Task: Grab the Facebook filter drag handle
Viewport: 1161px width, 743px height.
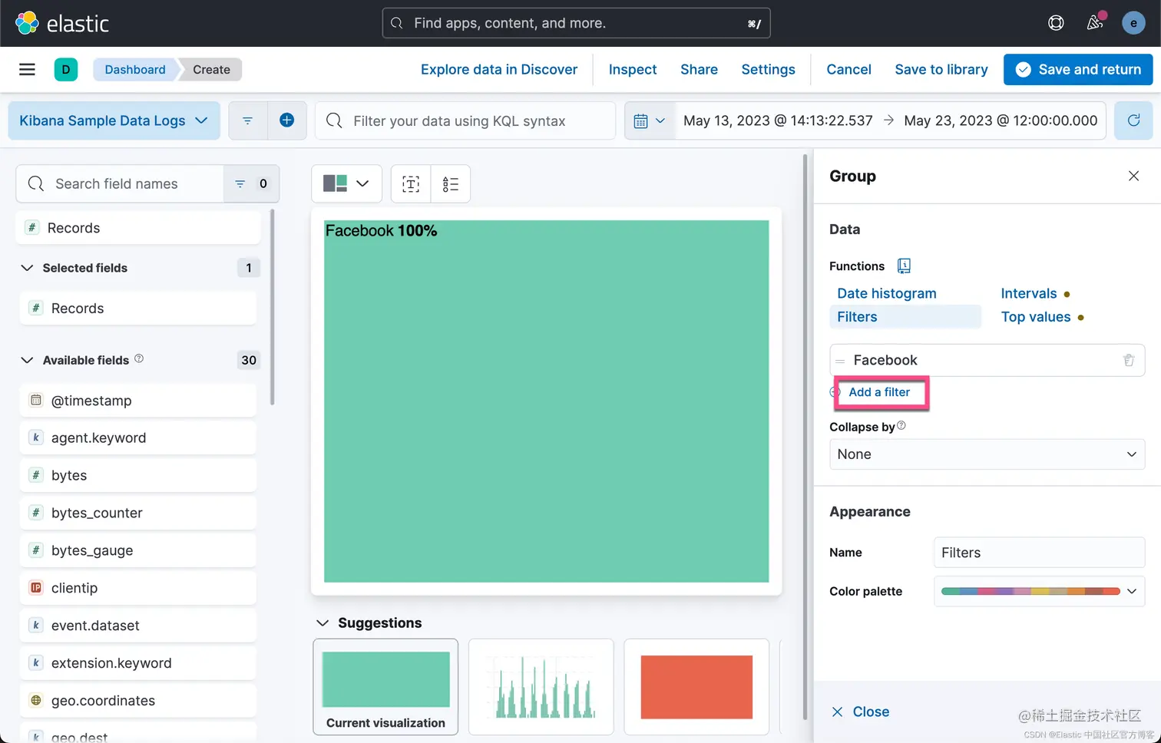Action: [x=840, y=360]
